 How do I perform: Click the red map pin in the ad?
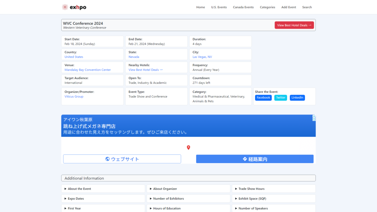pos(188,147)
